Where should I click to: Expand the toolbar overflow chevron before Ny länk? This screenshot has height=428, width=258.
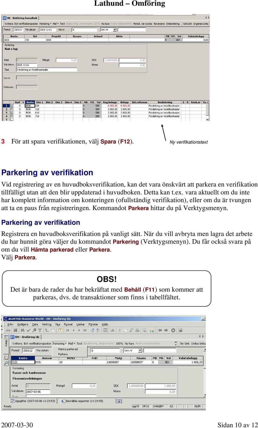(x=176, y=343)
